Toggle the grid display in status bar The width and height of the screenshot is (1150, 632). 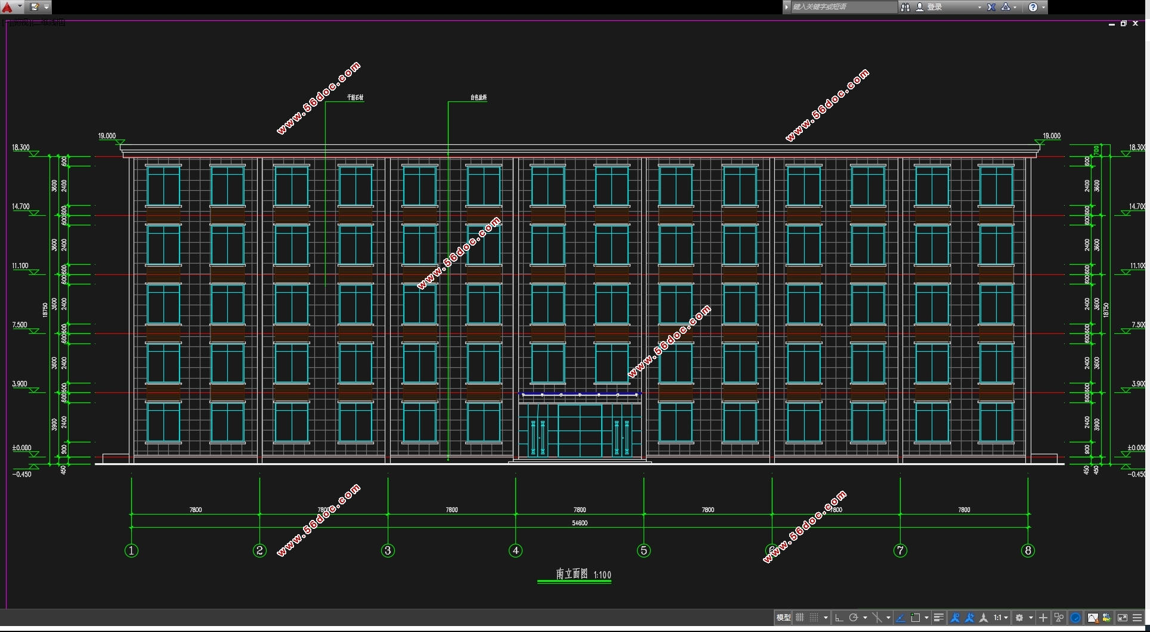[x=800, y=618]
